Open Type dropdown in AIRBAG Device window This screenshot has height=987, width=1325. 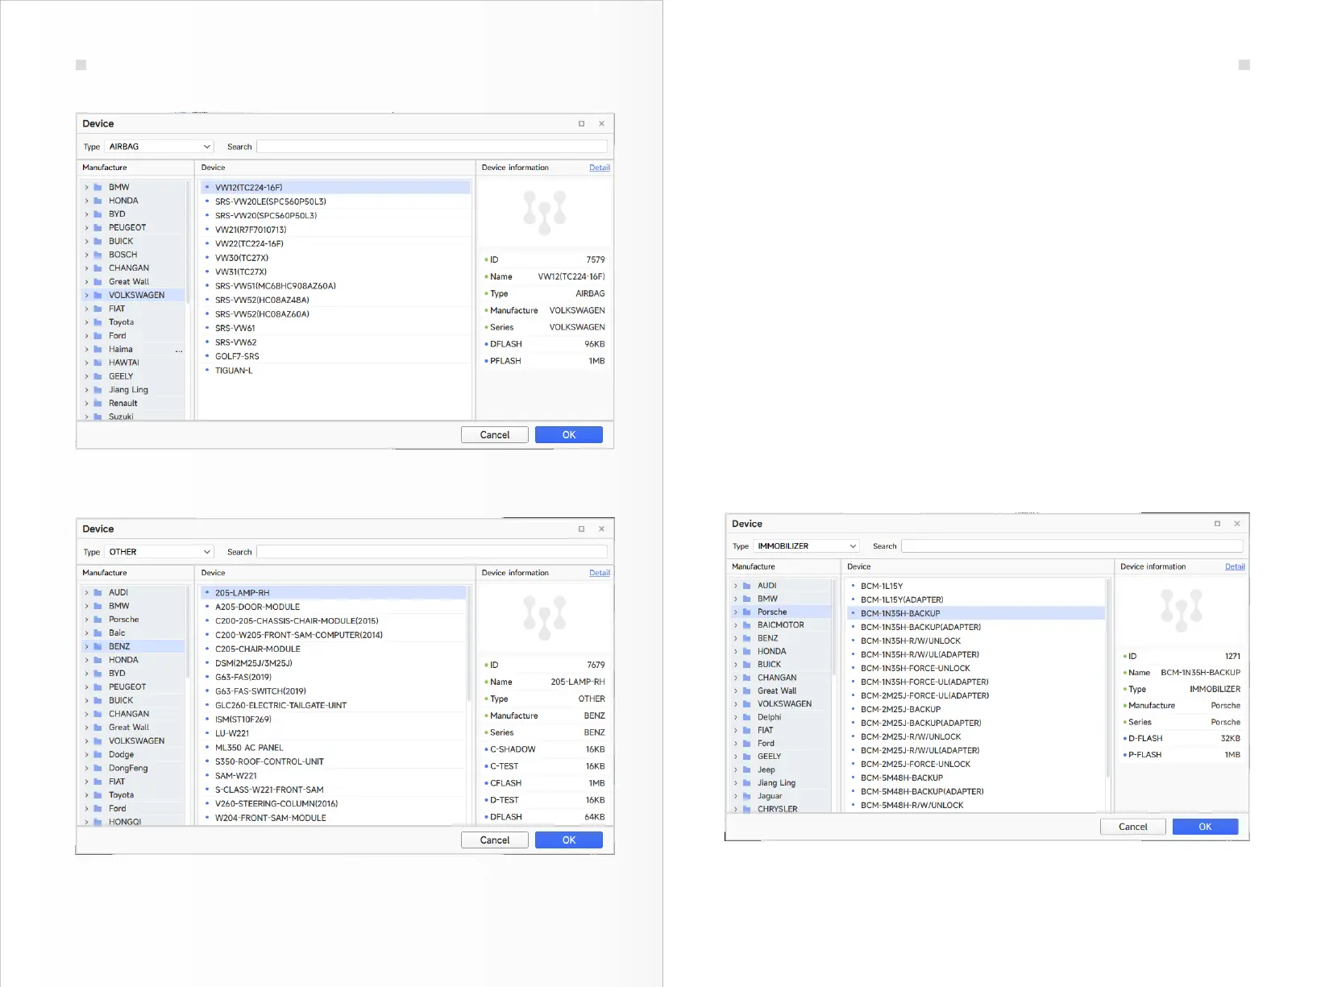160,147
